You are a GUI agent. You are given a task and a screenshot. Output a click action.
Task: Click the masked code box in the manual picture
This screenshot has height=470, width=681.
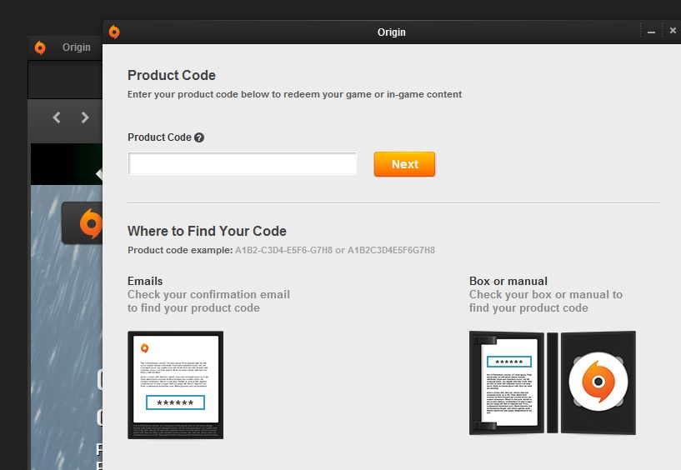508,362
